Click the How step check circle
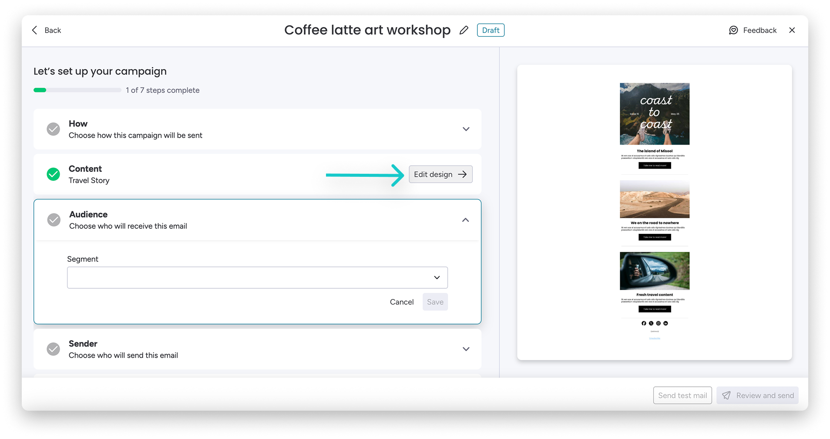The image size is (830, 439). (x=53, y=129)
